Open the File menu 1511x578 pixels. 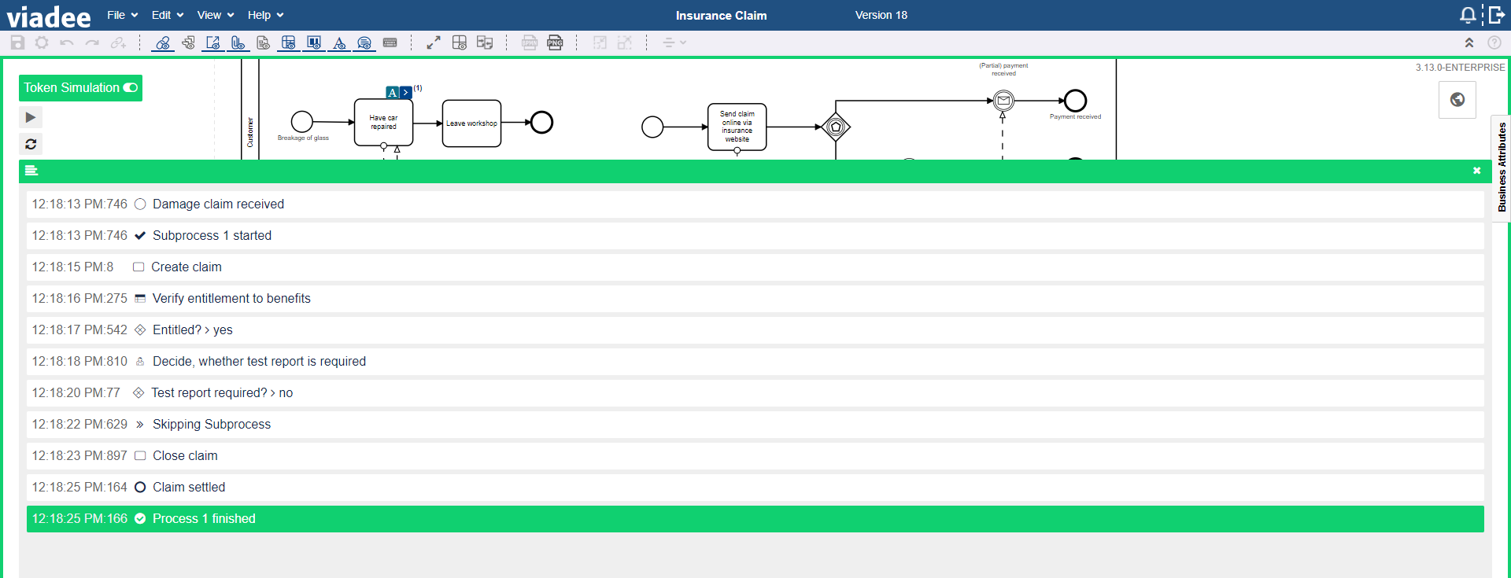(122, 15)
